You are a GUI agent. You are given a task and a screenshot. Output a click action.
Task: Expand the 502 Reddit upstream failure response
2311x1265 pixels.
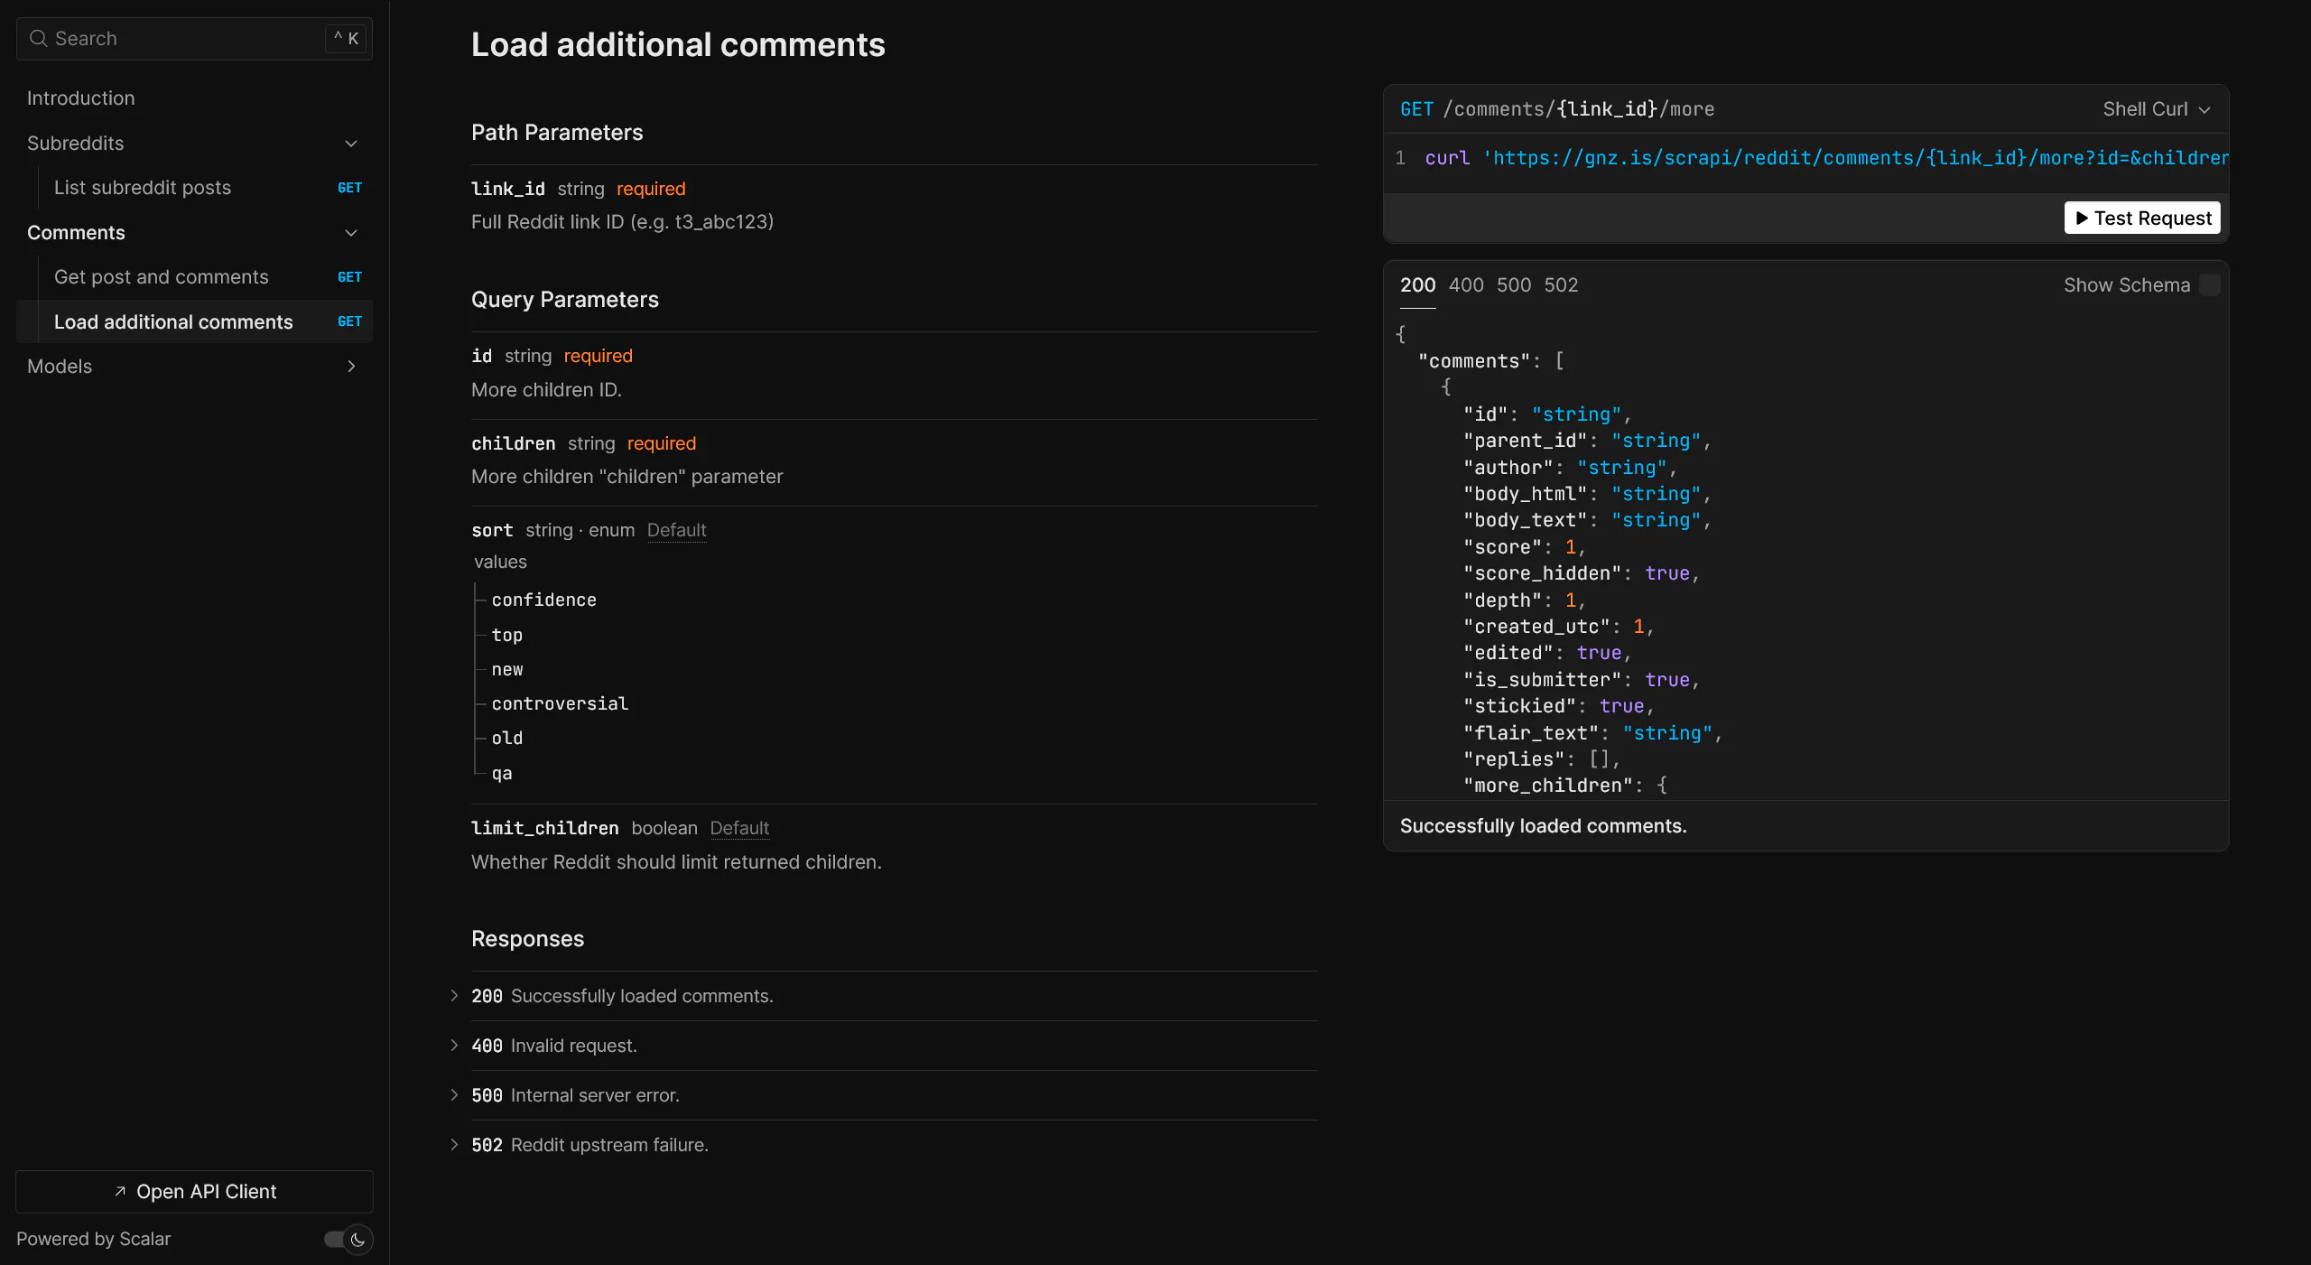pos(589,1145)
